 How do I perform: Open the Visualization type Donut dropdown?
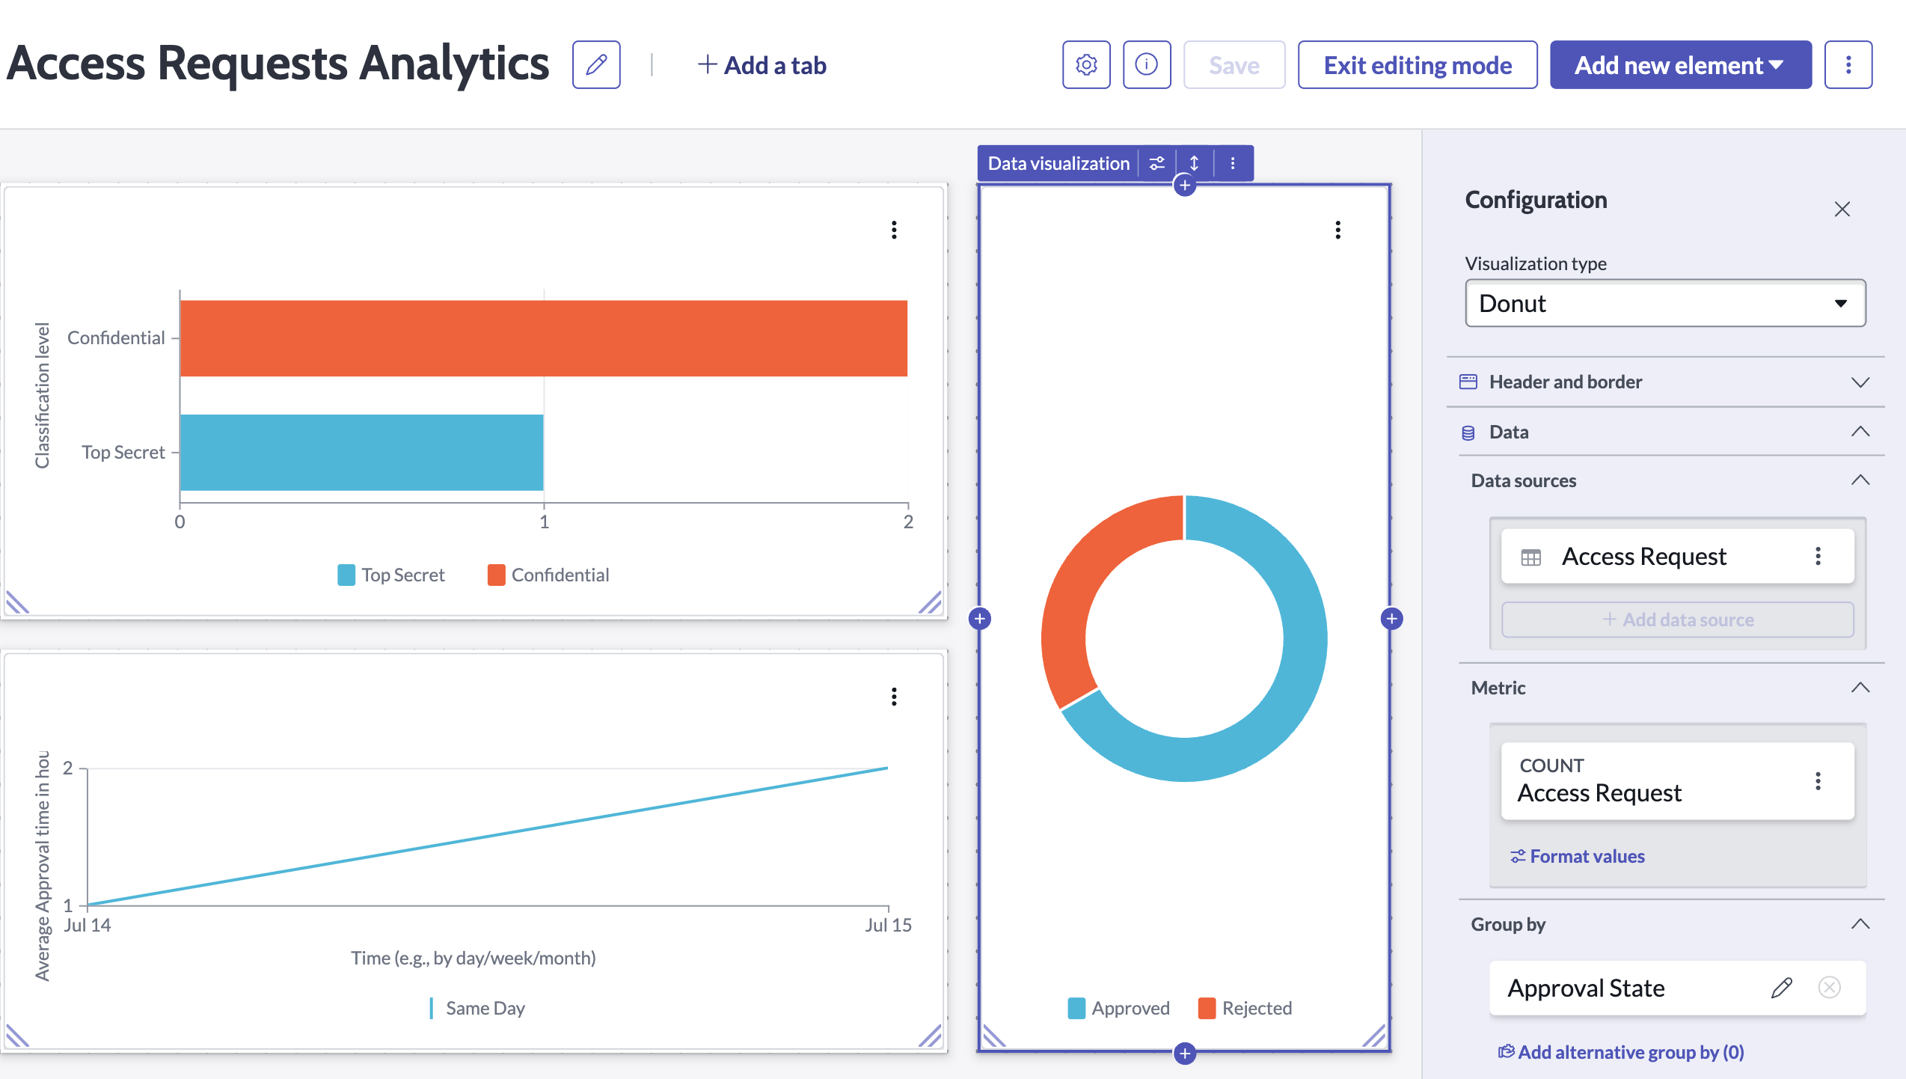click(x=1664, y=303)
